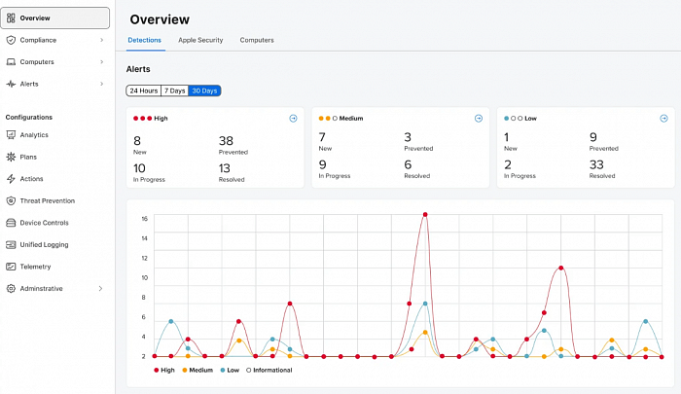Screen dimensions: 681x394
Task: Click the Compliance shield icon
Action: click(x=11, y=40)
